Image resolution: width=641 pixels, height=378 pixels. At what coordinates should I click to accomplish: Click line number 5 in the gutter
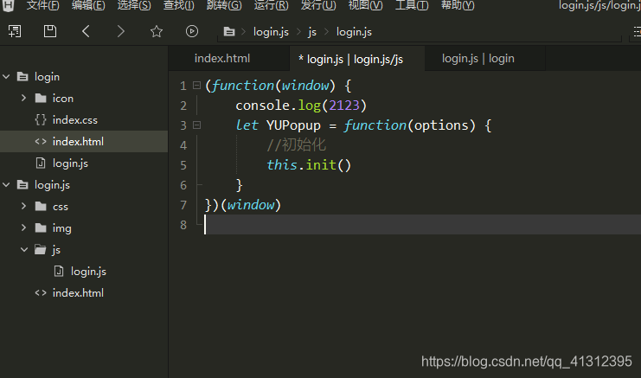183,165
